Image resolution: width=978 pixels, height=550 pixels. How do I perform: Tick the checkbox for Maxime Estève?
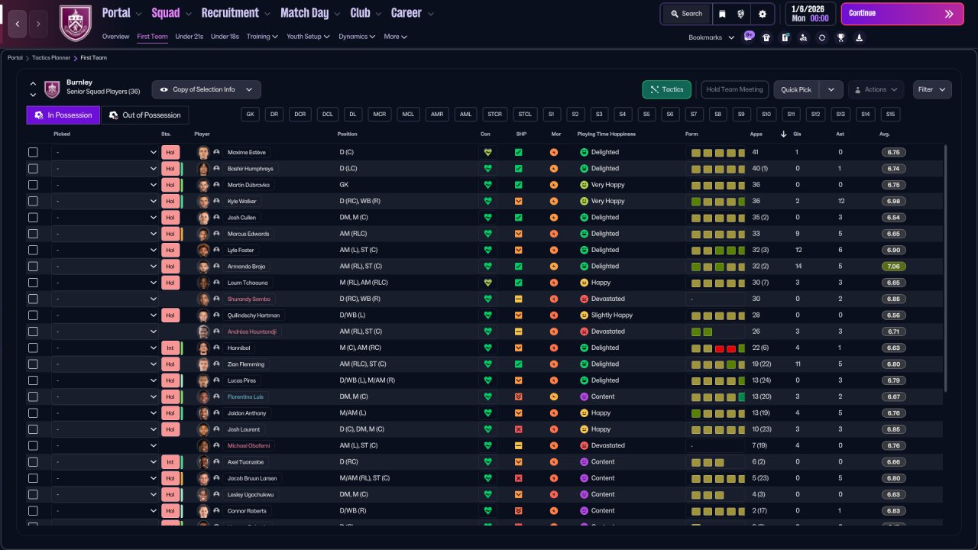[33, 152]
